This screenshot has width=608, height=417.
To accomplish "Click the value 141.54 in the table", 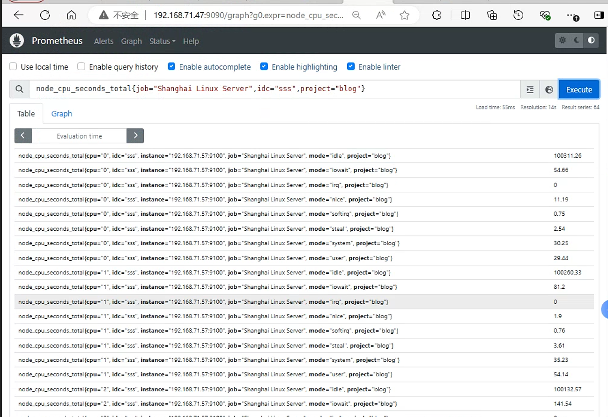I will pyautogui.click(x=563, y=403).
